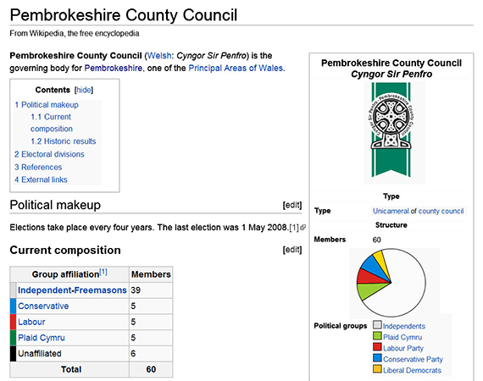This screenshot has height=381, width=483.
Task: Edit the Political makeup section
Action: [x=292, y=205]
